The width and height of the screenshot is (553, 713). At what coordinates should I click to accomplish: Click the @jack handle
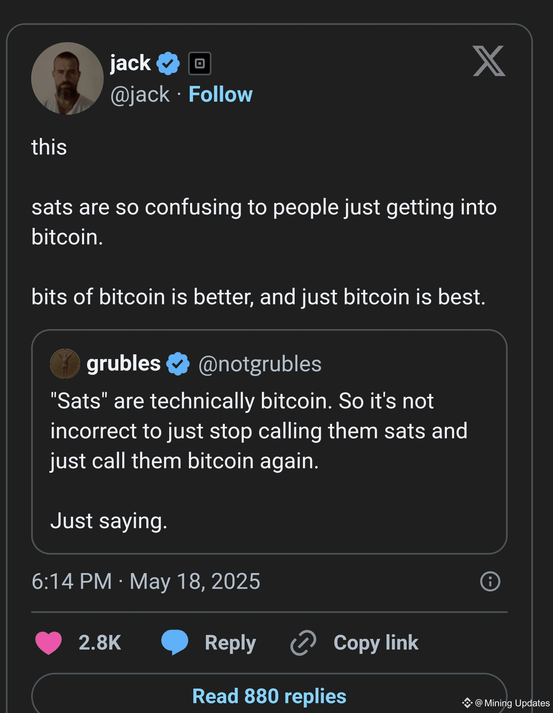140,95
